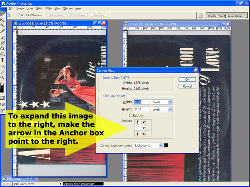Select the History Brush tool

click(x=2, y=43)
